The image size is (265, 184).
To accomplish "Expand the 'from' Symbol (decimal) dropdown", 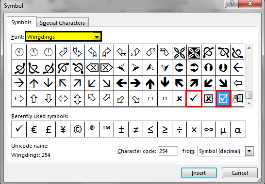I will [x=249, y=151].
